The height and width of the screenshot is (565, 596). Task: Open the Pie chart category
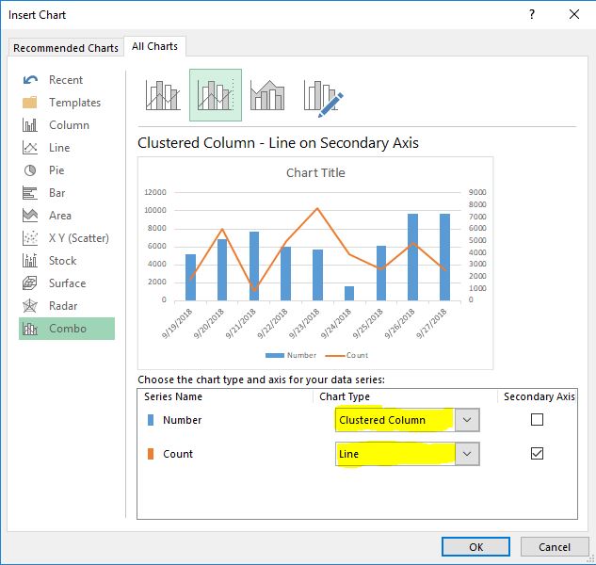pos(56,170)
